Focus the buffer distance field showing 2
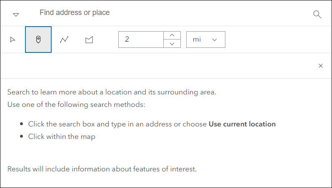The image size is (332, 188). pyautogui.click(x=142, y=40)
